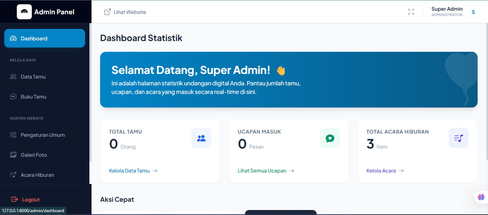Click the green chat icon on Ucapan Masuk card
The width and height of the screenshot is (488, 215).
pos(330,138)
